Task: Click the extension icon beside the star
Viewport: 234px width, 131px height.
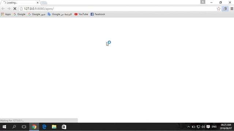Action: [x=225, y=9]
